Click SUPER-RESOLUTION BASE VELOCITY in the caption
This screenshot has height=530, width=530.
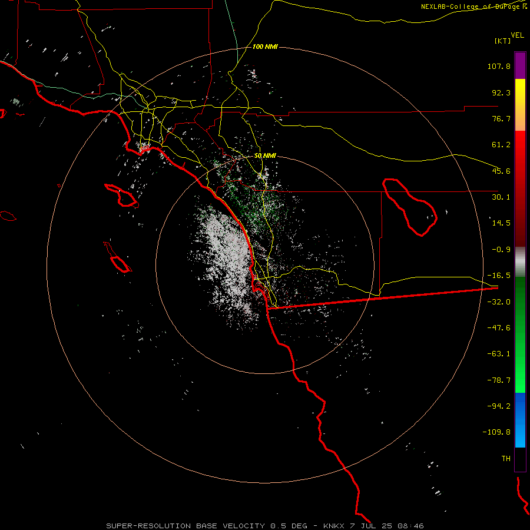[185, 526]
